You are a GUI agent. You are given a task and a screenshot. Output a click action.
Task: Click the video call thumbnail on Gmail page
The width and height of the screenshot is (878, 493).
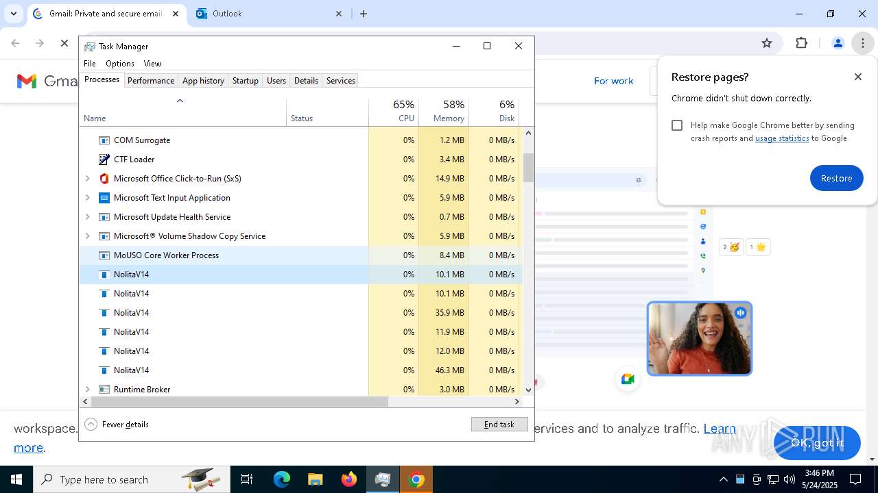[x=700, y=339]
